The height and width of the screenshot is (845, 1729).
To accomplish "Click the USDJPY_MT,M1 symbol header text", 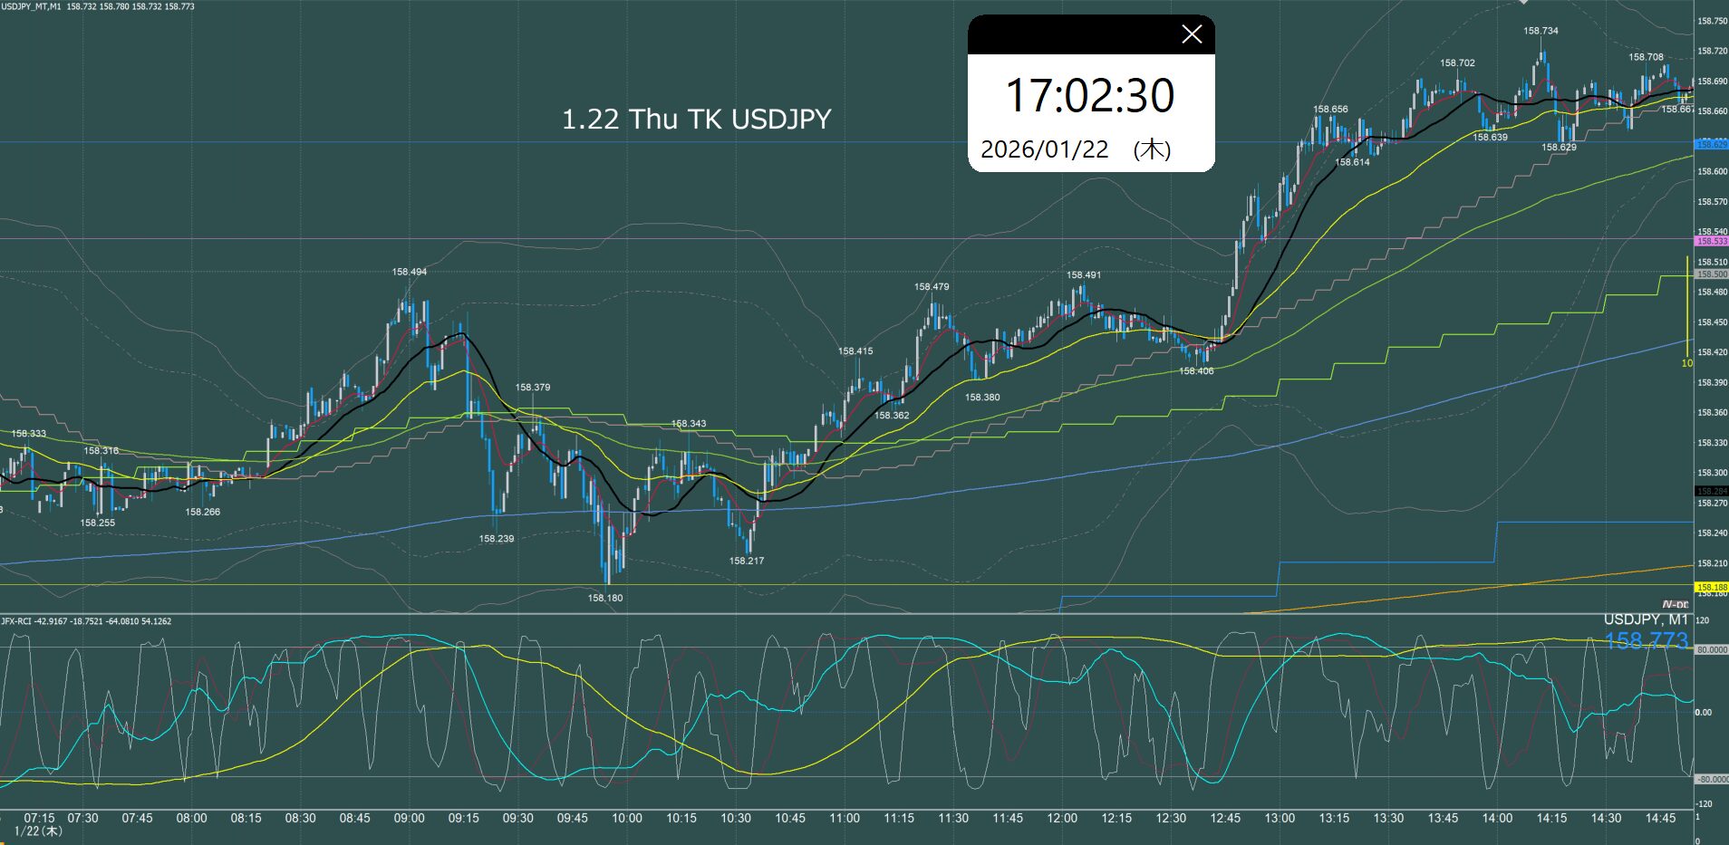I will 32,6.
